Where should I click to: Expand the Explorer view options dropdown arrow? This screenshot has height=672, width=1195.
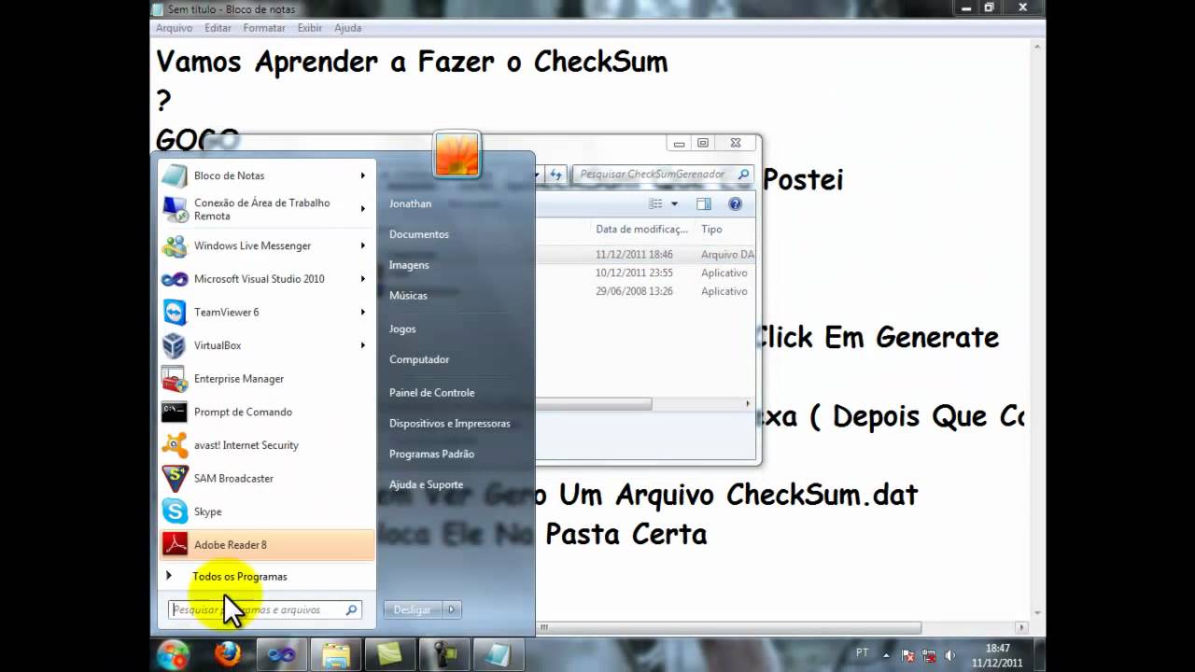[x=674, y=203]
